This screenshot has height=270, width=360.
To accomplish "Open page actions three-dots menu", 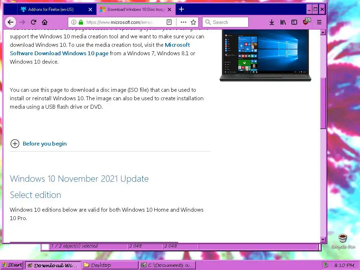I will (183, 22).
